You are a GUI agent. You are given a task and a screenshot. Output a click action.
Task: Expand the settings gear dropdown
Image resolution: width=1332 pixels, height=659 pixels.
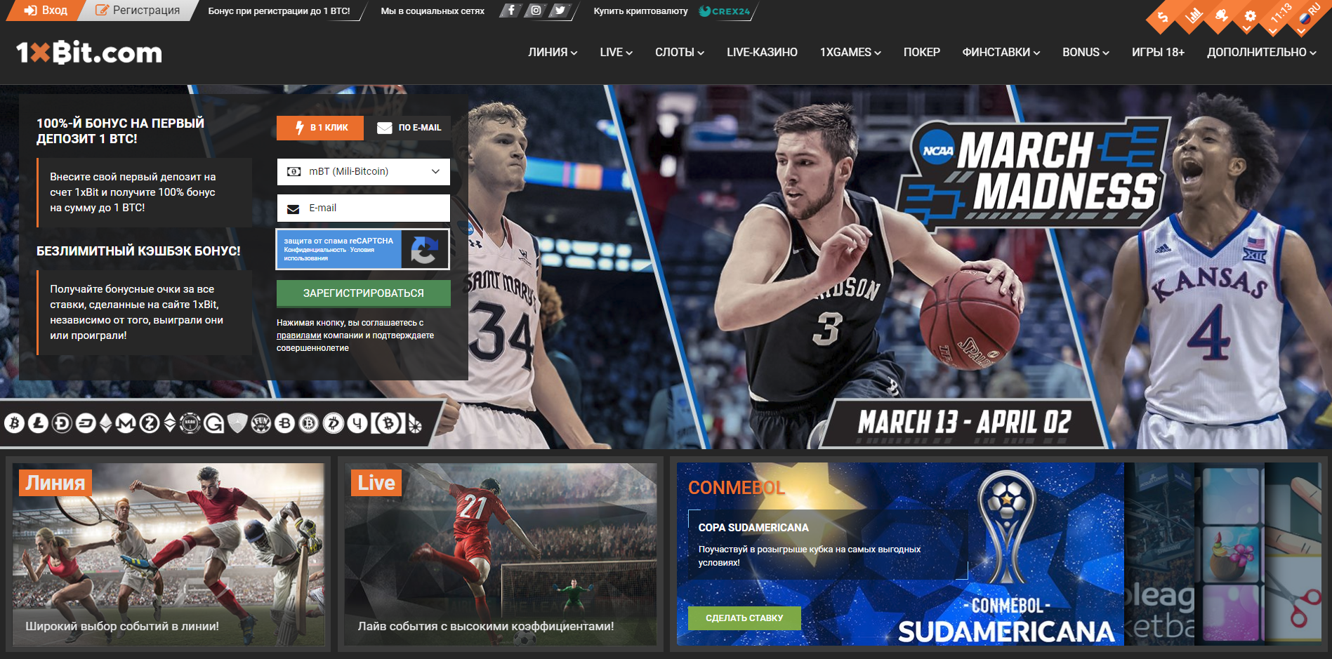coord(1251,17)
